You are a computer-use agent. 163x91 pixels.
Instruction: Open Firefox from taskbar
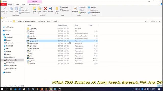[x=42, y=89]
